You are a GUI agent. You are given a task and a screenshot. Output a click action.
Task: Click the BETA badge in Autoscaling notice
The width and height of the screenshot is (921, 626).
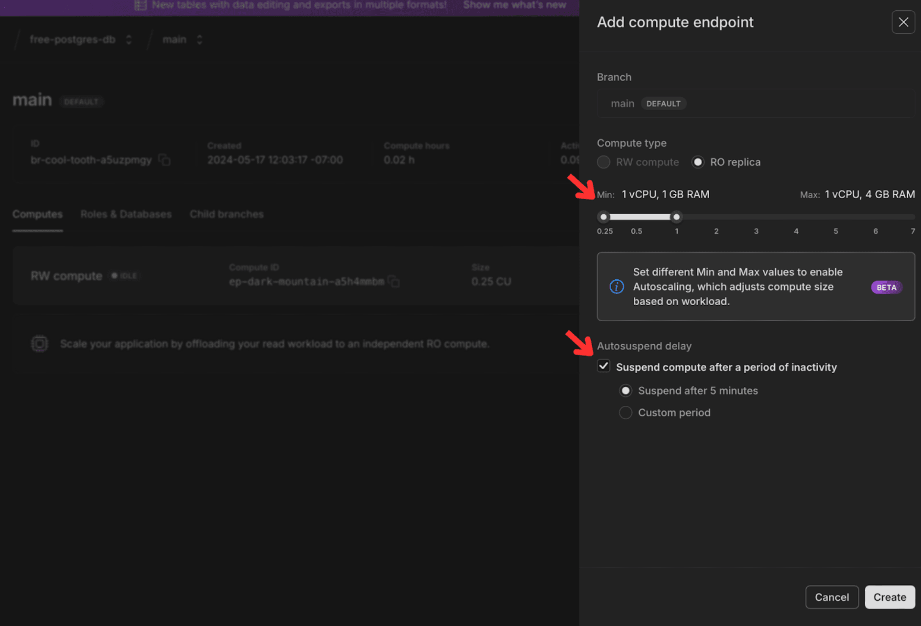click(886, 287)
